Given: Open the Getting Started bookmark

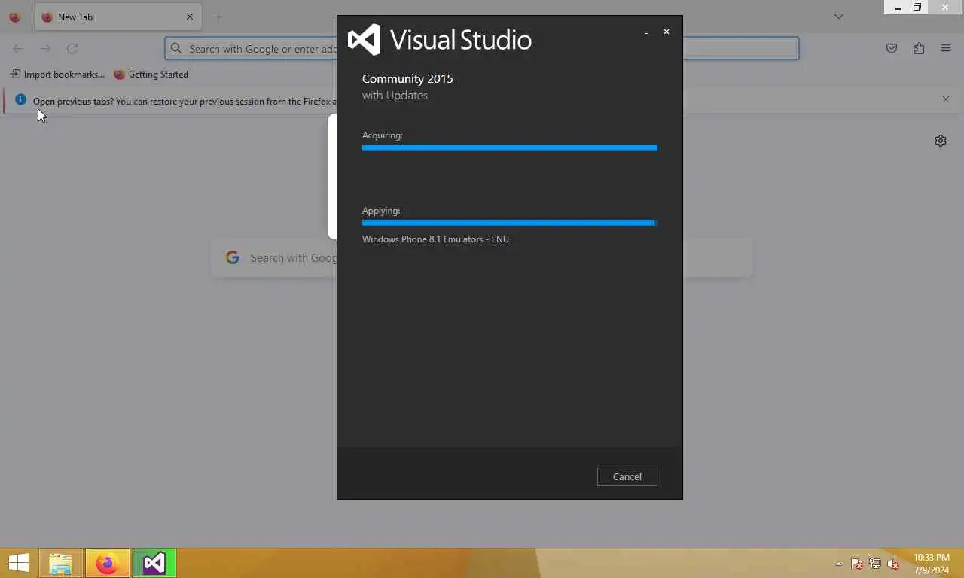Looking at the screenshot, I should (151, 74).
